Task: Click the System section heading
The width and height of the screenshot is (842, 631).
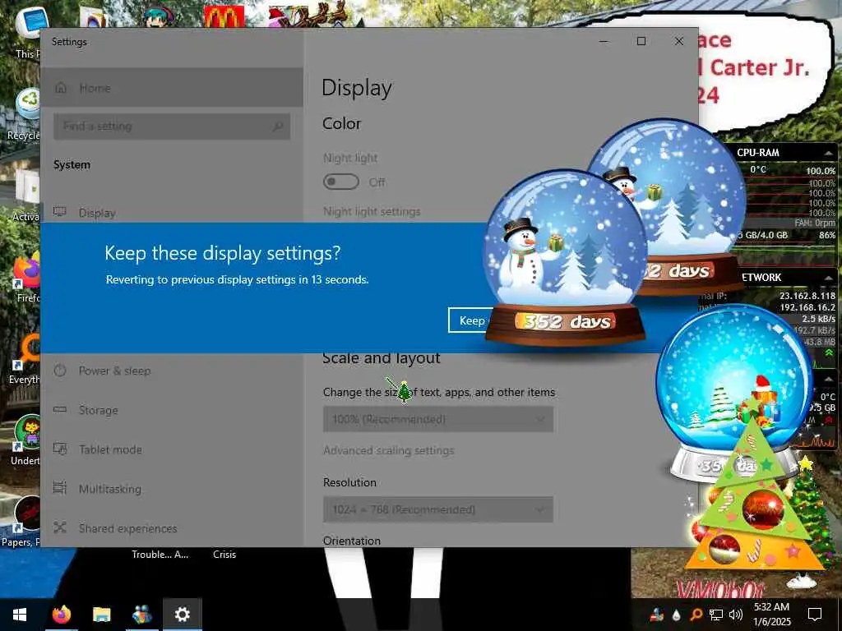Action: 72,164
